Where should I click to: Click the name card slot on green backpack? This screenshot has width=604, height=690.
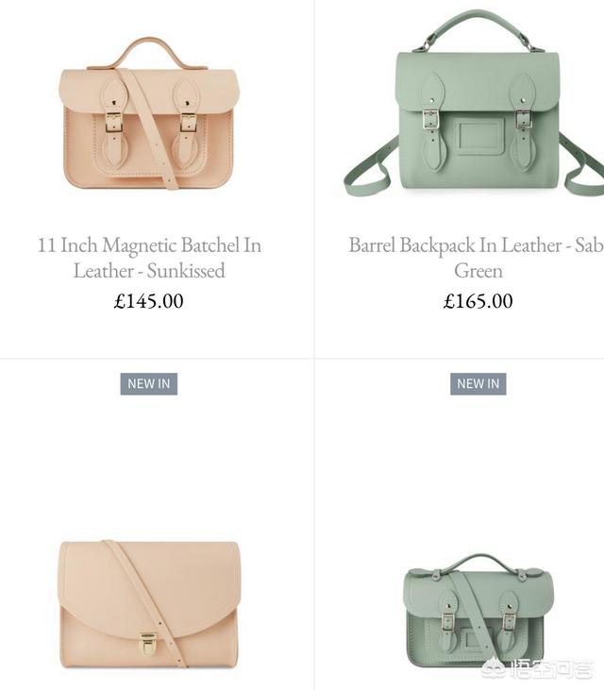coord(478,136)
